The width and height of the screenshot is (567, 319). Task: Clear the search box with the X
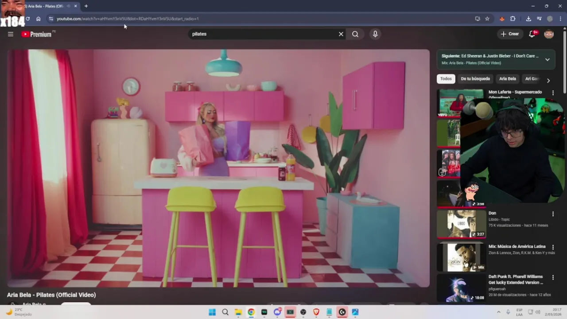tap(341, 34)
